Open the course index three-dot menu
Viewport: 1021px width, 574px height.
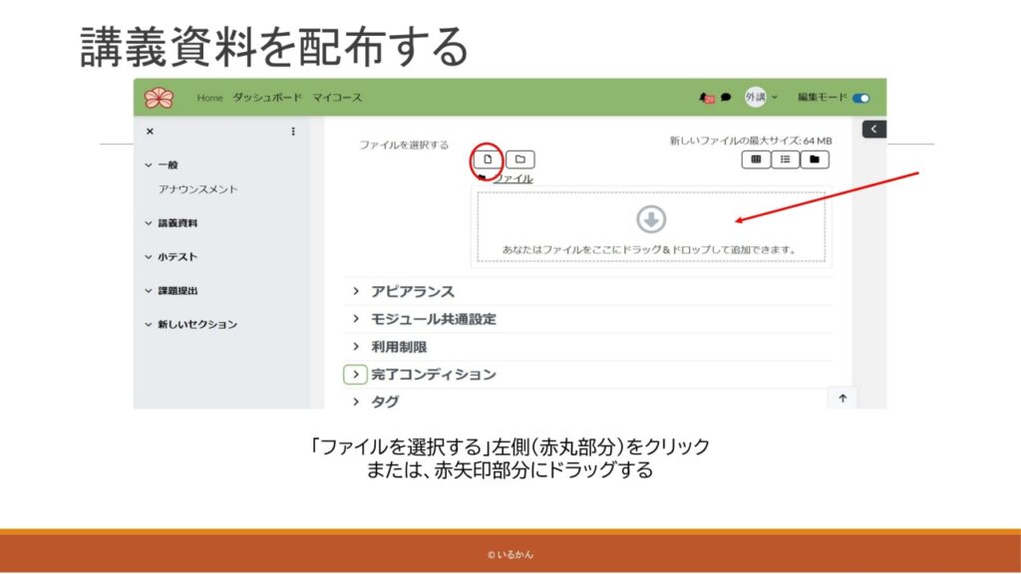pyautogui.click(x=293, y=132)
